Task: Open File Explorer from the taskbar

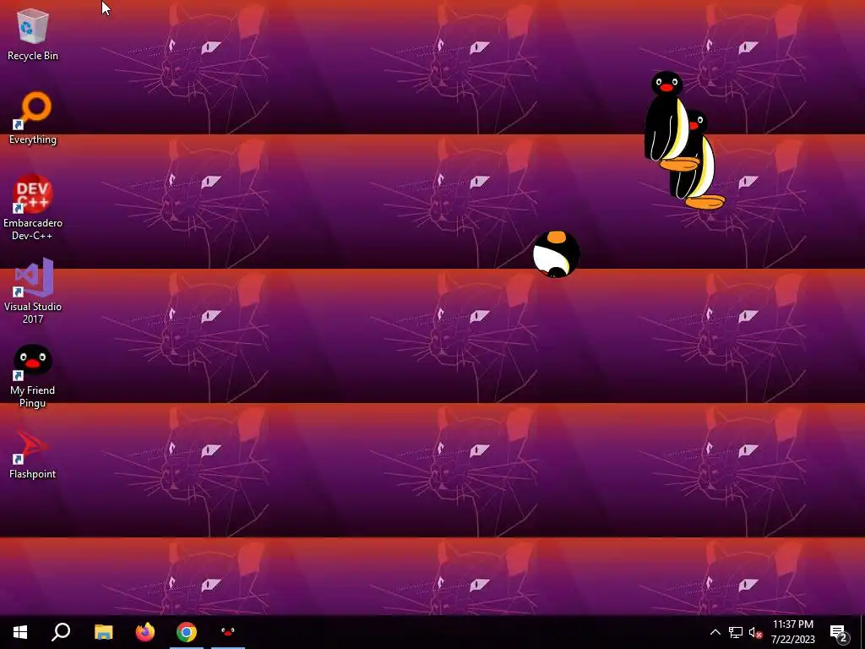Action: pyautogui.click(x=103, y=632)
